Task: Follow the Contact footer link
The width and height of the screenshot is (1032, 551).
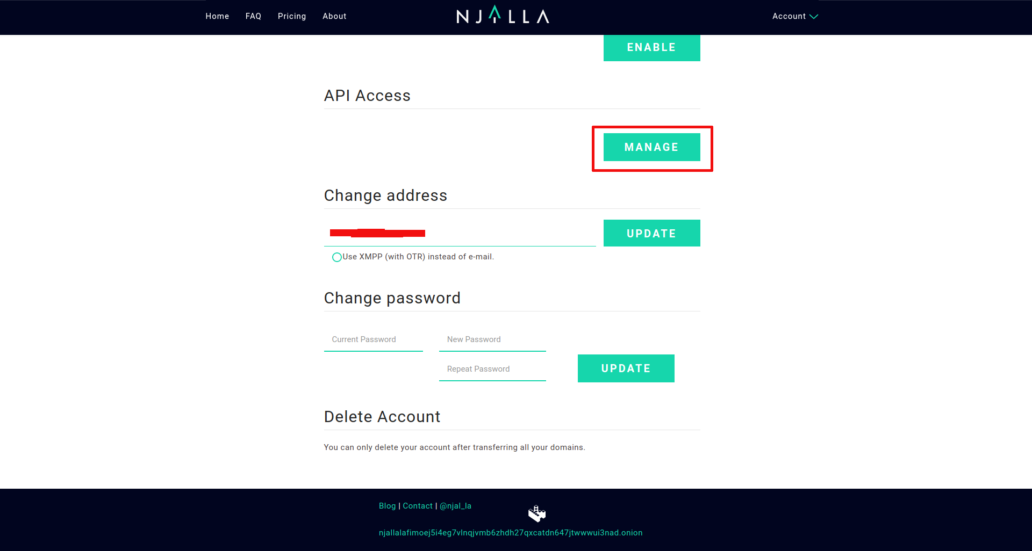Action: click(418, 506)
